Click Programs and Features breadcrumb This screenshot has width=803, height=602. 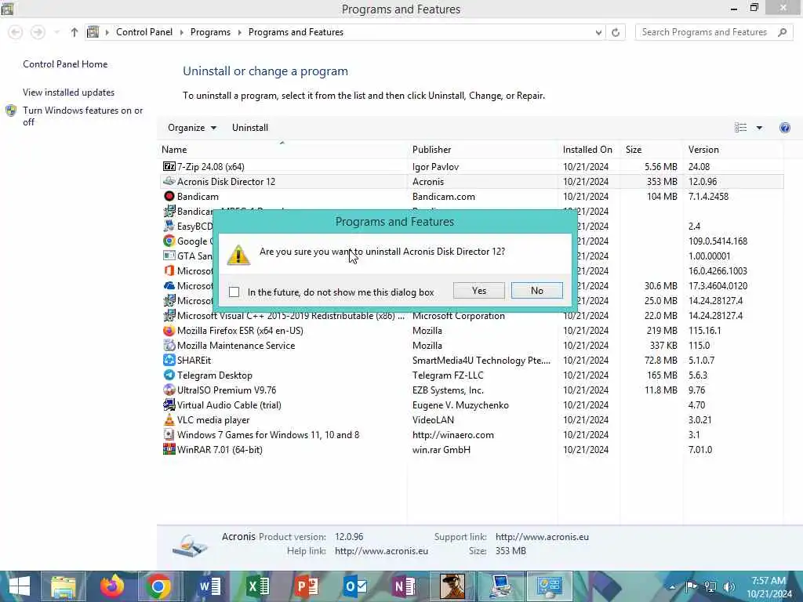pos(296,32)
